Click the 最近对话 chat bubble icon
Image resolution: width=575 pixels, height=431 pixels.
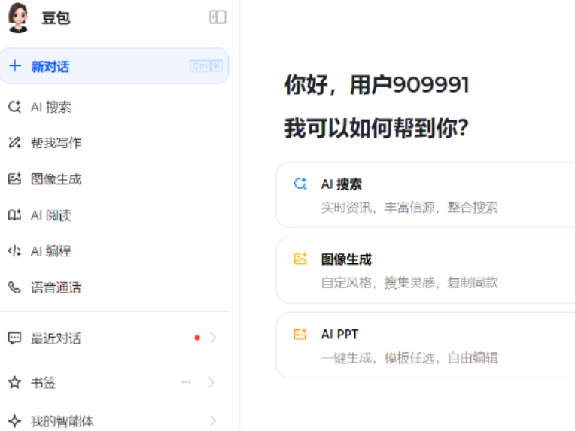(x=14, y=338)
